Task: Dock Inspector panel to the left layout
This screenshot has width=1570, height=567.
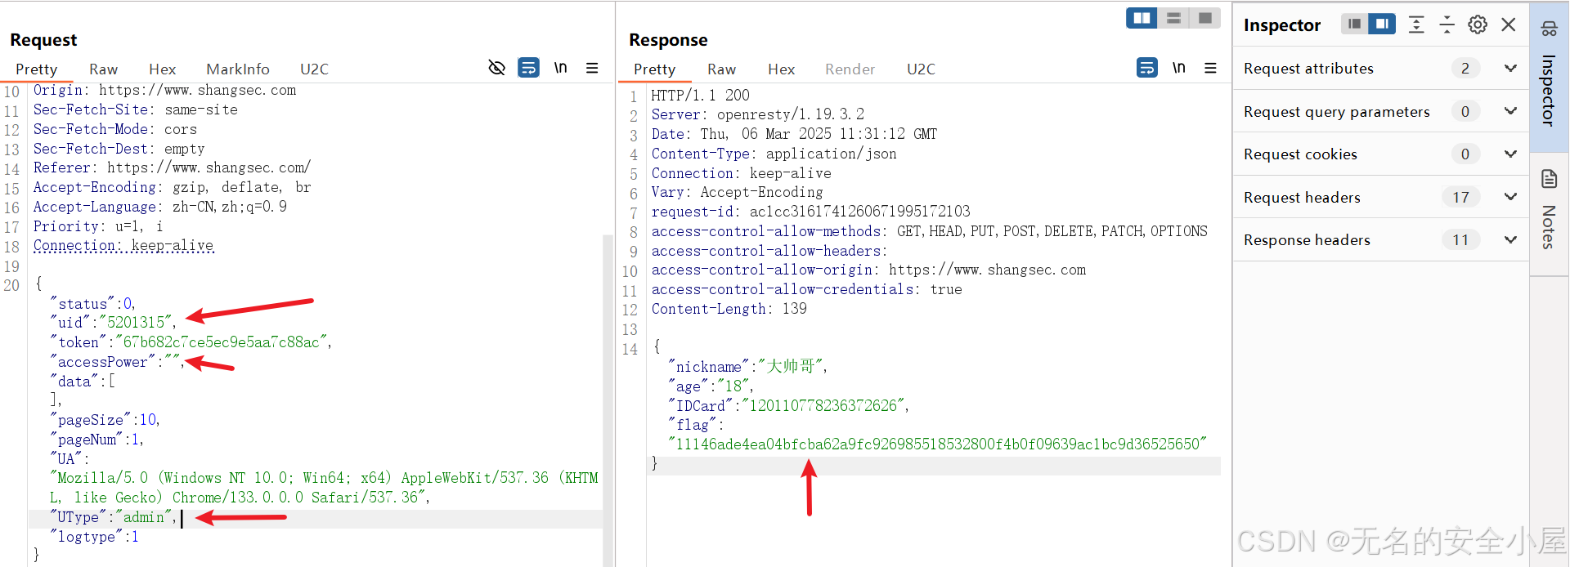Action: click(x=1355, y=24)
